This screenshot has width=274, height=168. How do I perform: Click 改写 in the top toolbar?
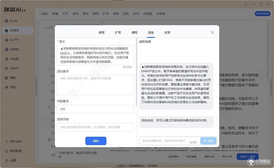136,14
